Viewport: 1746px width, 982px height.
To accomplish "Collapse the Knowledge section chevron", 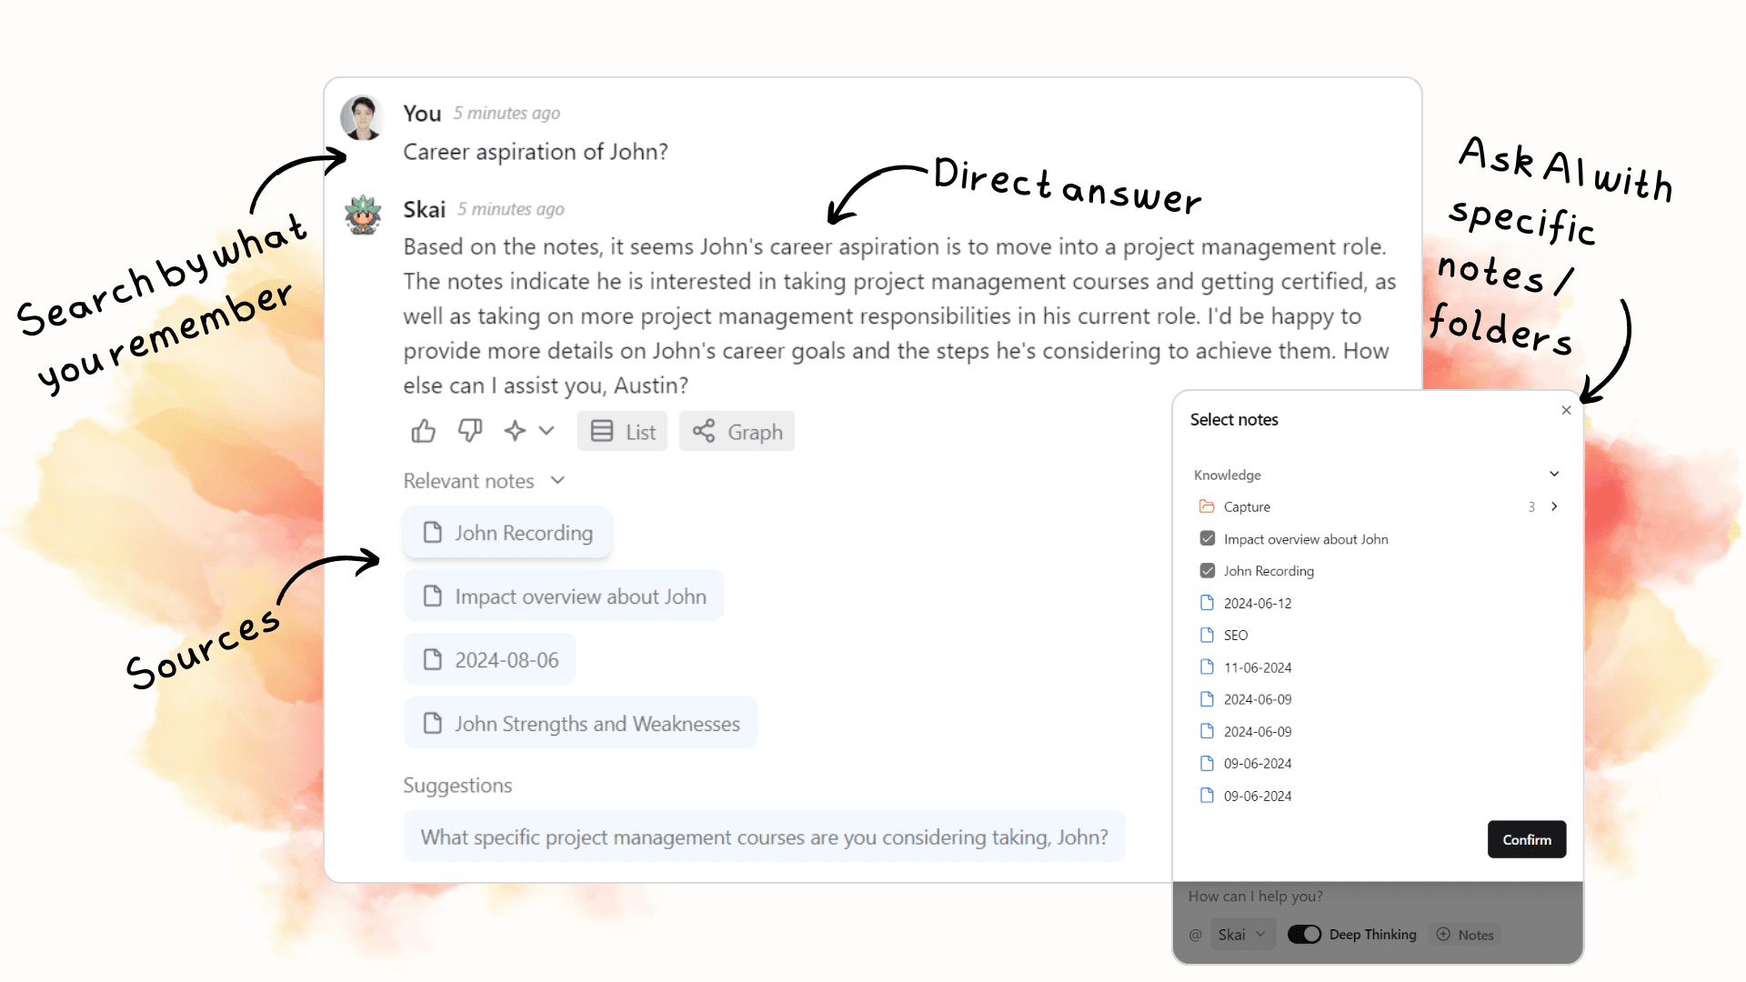I will click(1554, 474).
